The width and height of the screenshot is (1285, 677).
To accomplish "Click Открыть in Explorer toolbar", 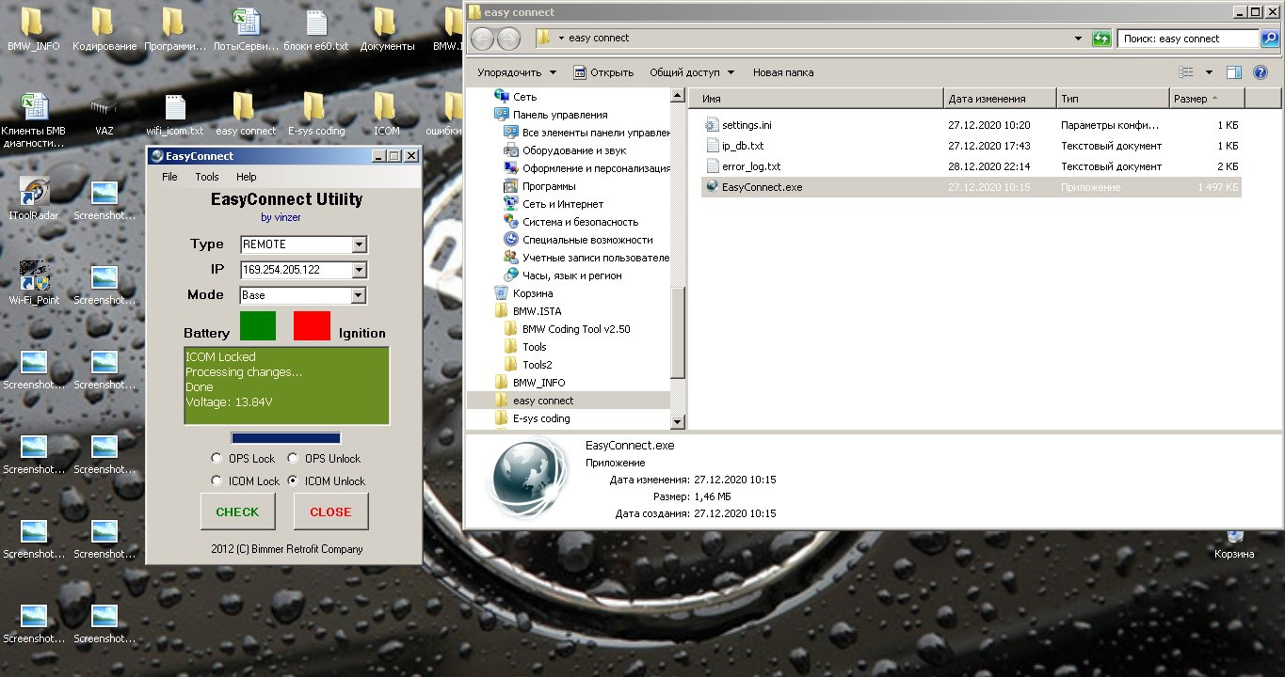I will pyautogui.click(x=603, y=72).
